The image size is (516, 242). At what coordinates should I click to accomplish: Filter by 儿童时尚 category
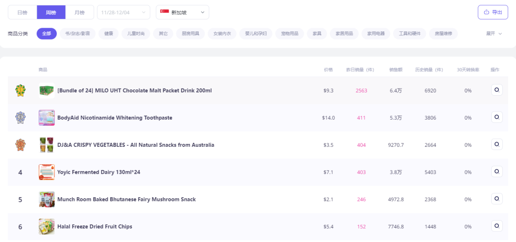click(x=136, y=34)
